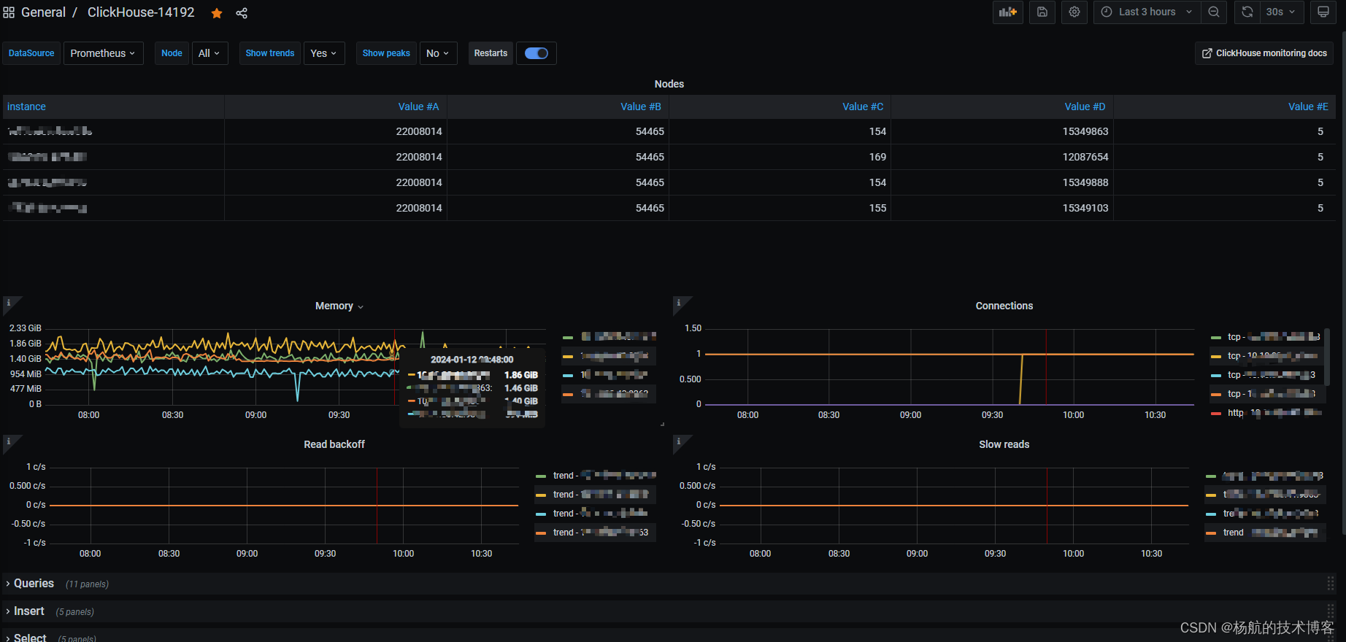The height and width of the screenshot is (642, 1346).
Task: Click value 15349103 in table
Action: click(x=1085, y=208)
